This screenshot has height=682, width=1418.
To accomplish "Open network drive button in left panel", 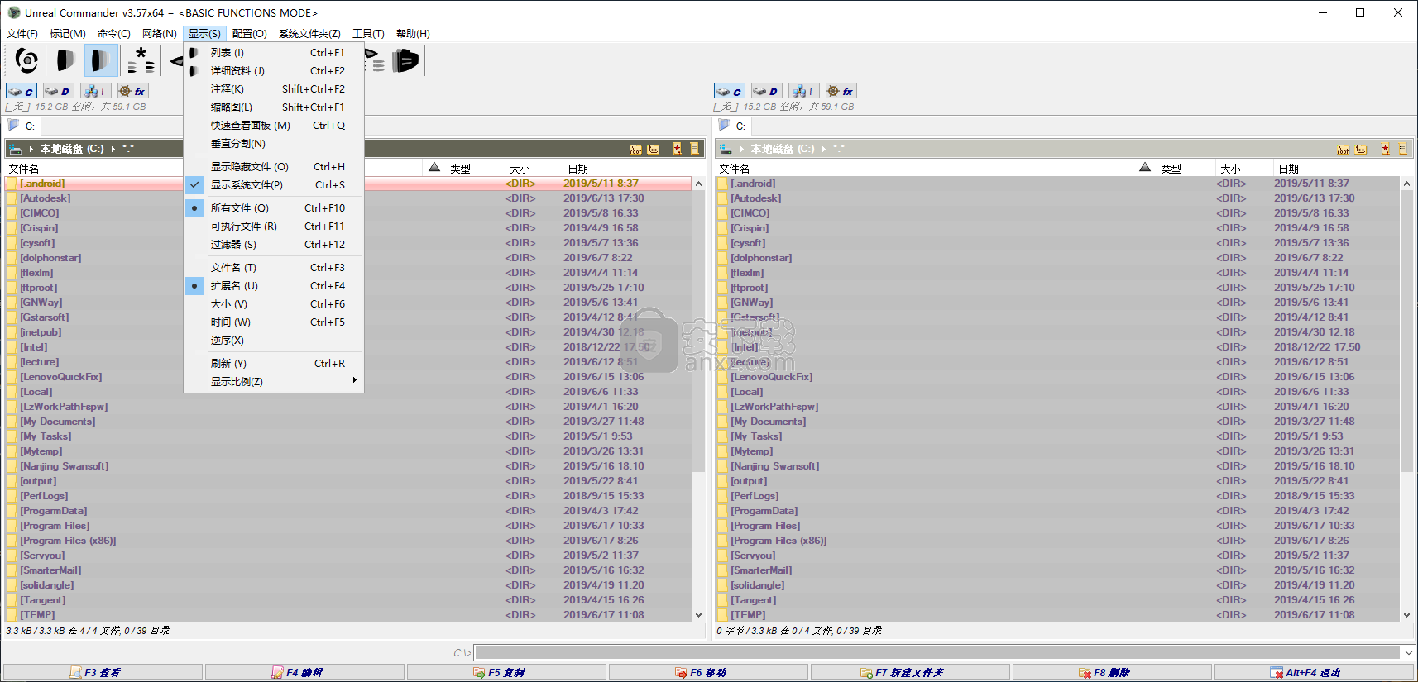I will [95, 91].
